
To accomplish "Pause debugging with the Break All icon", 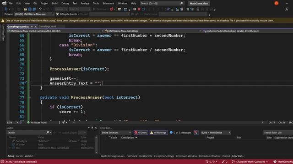I will pos(134,9).
